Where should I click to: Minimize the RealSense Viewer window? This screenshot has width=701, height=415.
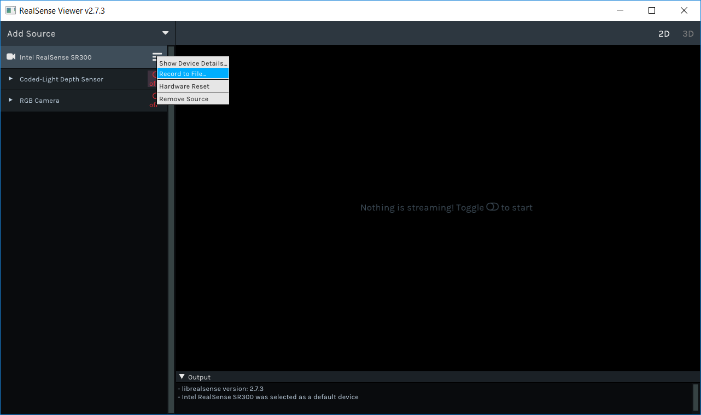[x=620, y=10]
